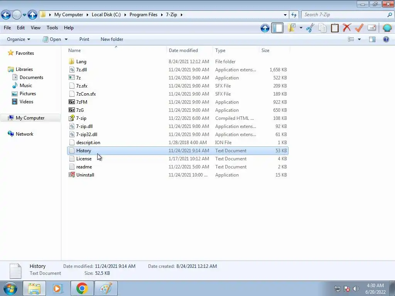Click the Print button
395x296 pixels.
84,39
